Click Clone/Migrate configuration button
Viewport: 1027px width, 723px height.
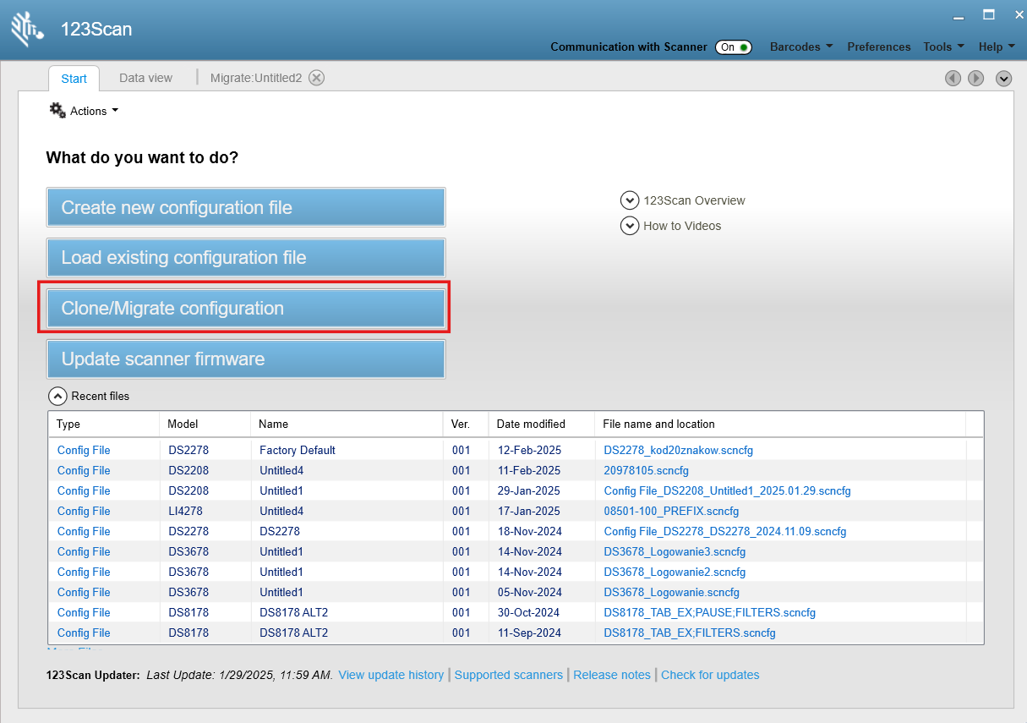pyautogui.click(x=245, y=309)
